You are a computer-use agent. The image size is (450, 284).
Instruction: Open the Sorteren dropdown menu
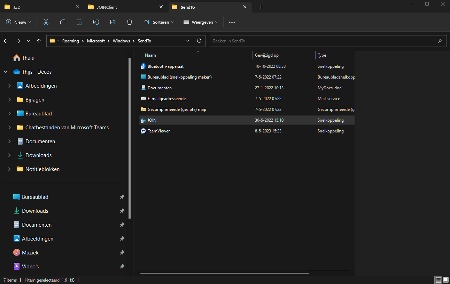click(159, 22)
